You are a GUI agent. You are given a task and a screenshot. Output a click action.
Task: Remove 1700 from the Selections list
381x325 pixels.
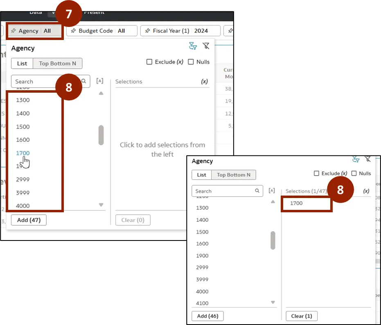pyautogui.click(x=296, y=203)
